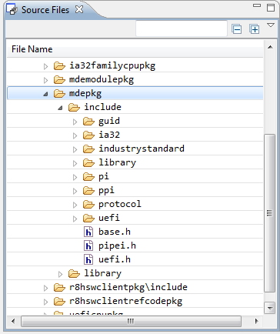The image size is (280, 334).
Task: Open the view menu dropdown triangle
Action: click(271, 25)
